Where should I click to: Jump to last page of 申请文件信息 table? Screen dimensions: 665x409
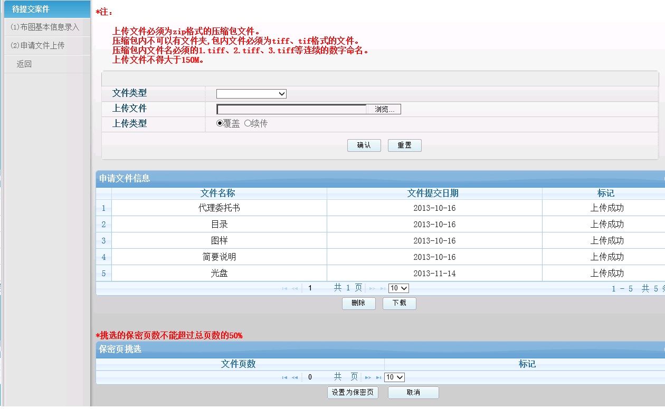(x=380, y=288)
